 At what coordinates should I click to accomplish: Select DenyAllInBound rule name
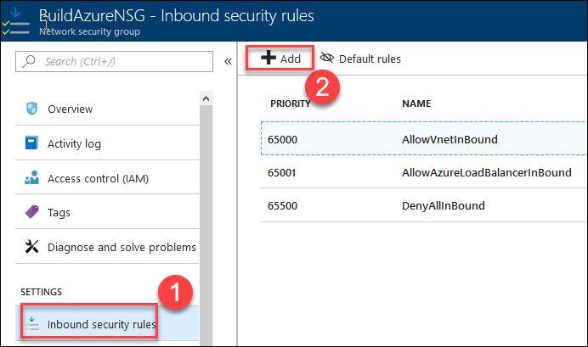point(444,206)
